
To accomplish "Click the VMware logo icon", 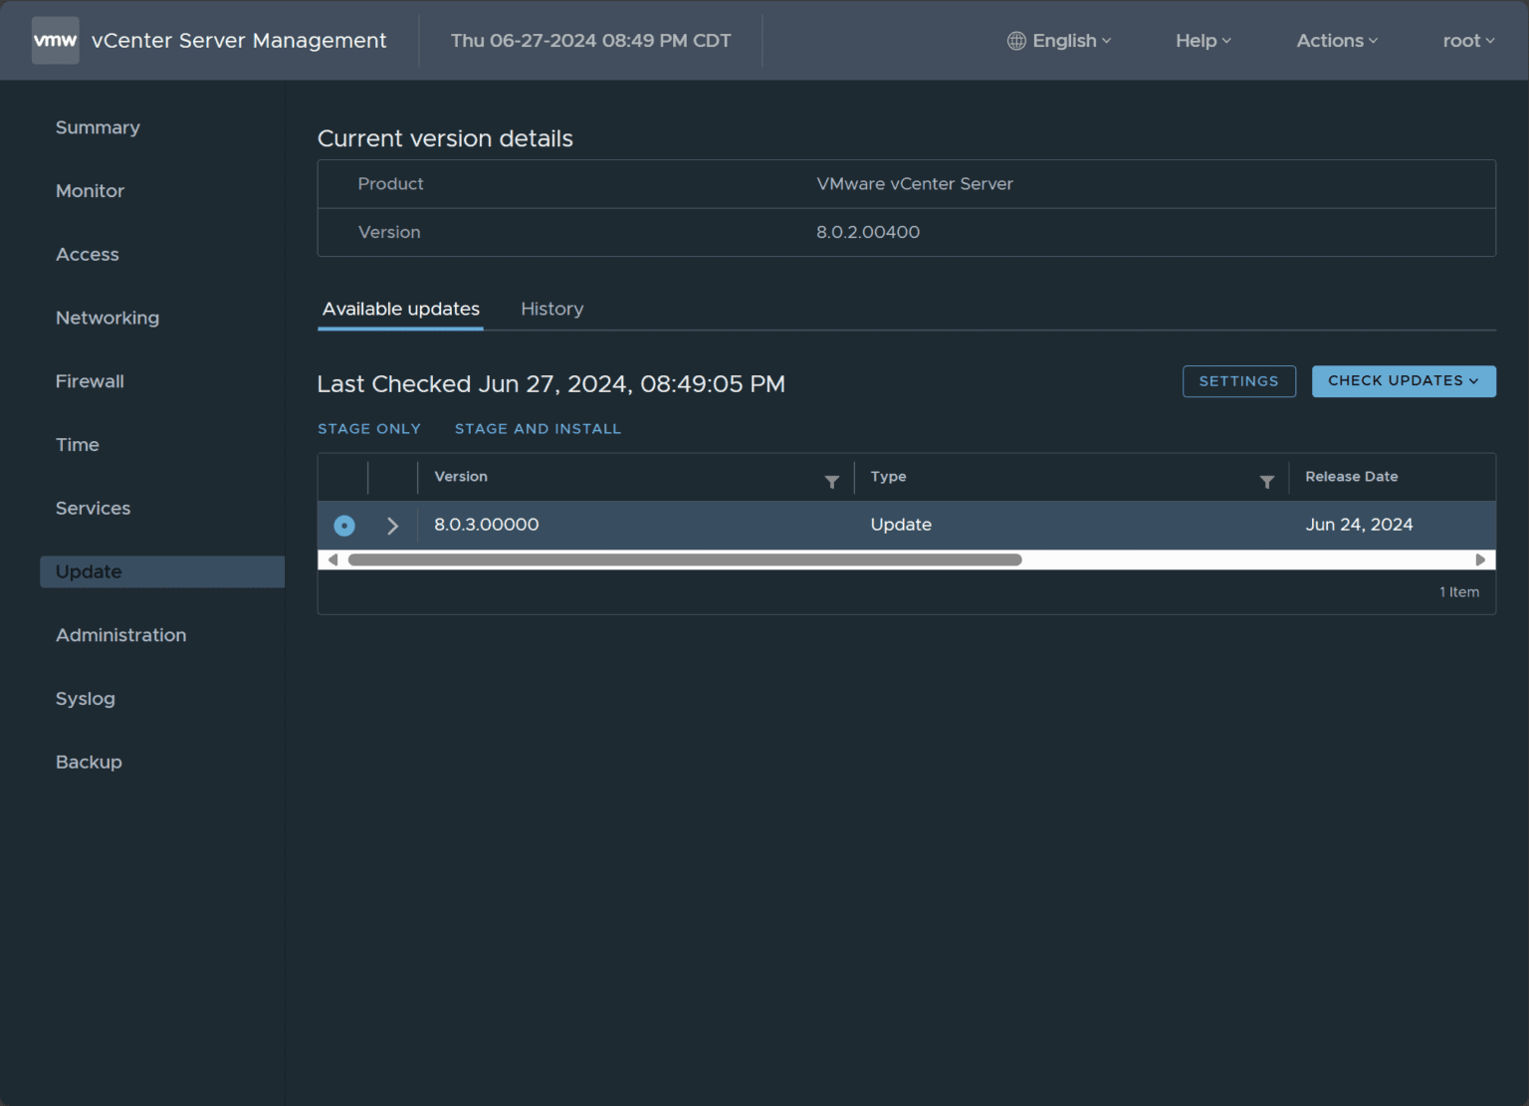I will 55,40.
